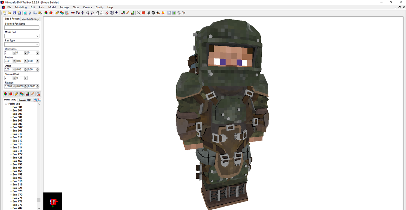
Task: Click the black round tire icon in the toolbar
Action: click(x=153, y=13)
